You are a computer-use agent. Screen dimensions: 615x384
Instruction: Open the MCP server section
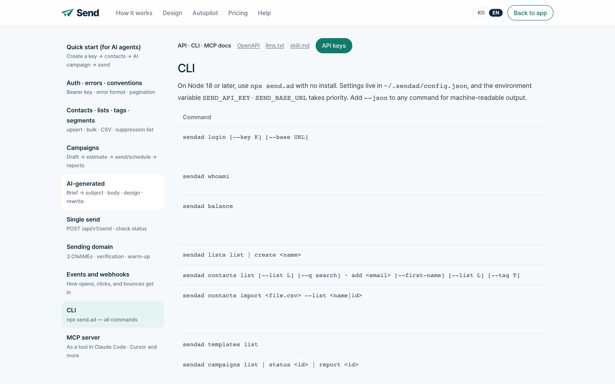[113, 346]
